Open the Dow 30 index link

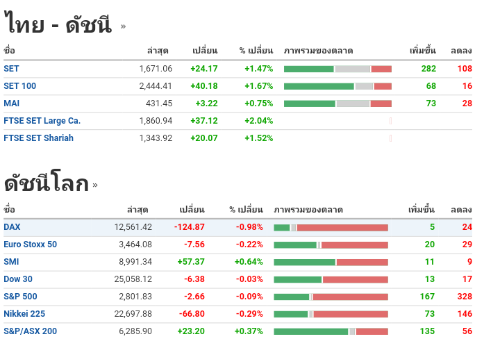point(18,279)
